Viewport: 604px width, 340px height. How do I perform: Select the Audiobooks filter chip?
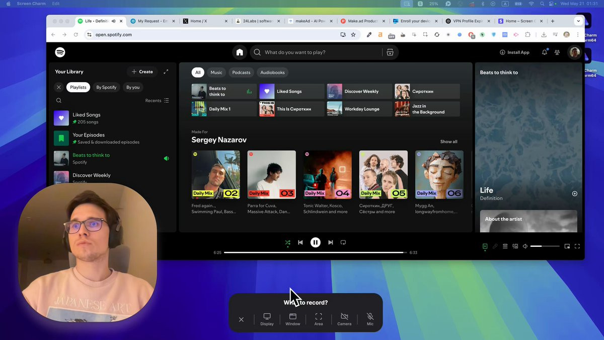(272, 73)
